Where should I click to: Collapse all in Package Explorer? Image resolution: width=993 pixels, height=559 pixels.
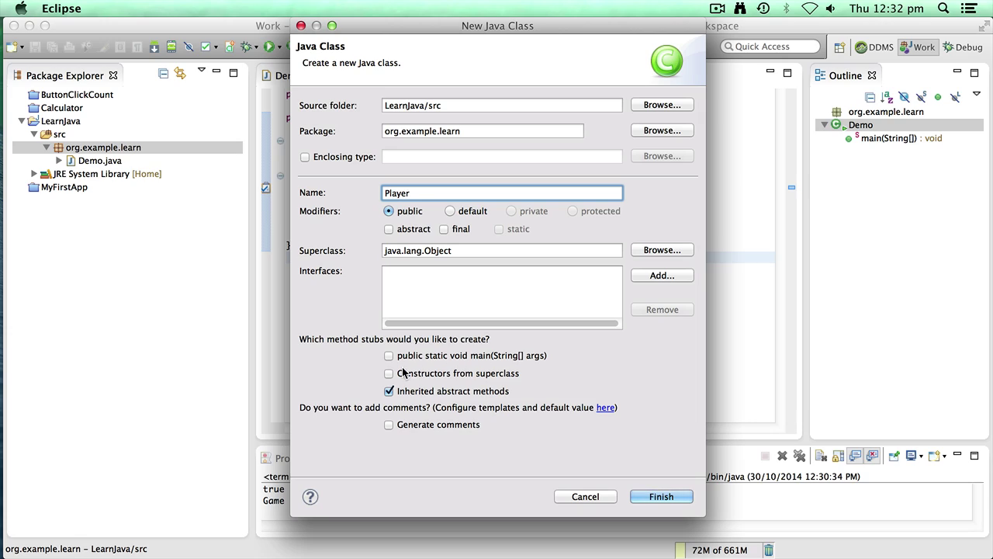[x=163, y=73]
